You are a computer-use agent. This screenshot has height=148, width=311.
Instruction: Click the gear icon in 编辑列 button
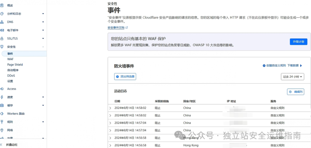click(290, 92)
